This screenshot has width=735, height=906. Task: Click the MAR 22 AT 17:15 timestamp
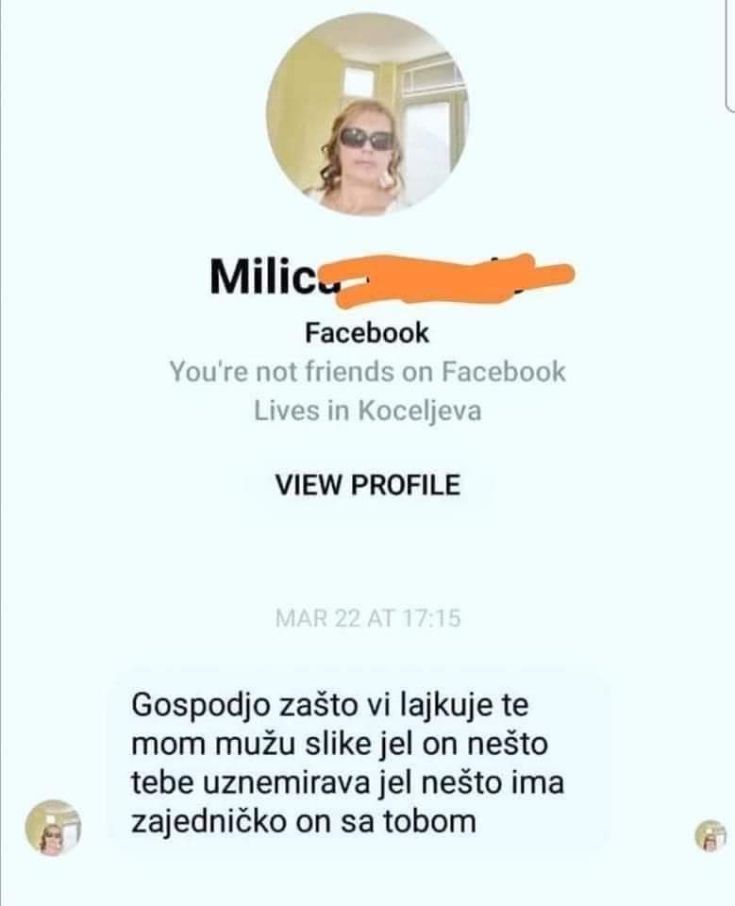(368, 618)
